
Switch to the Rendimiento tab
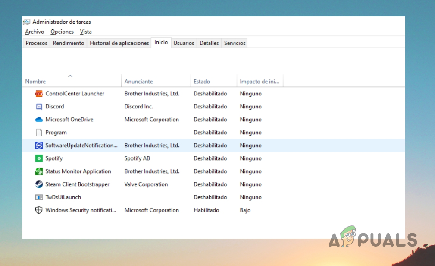(x=69, y=43)
